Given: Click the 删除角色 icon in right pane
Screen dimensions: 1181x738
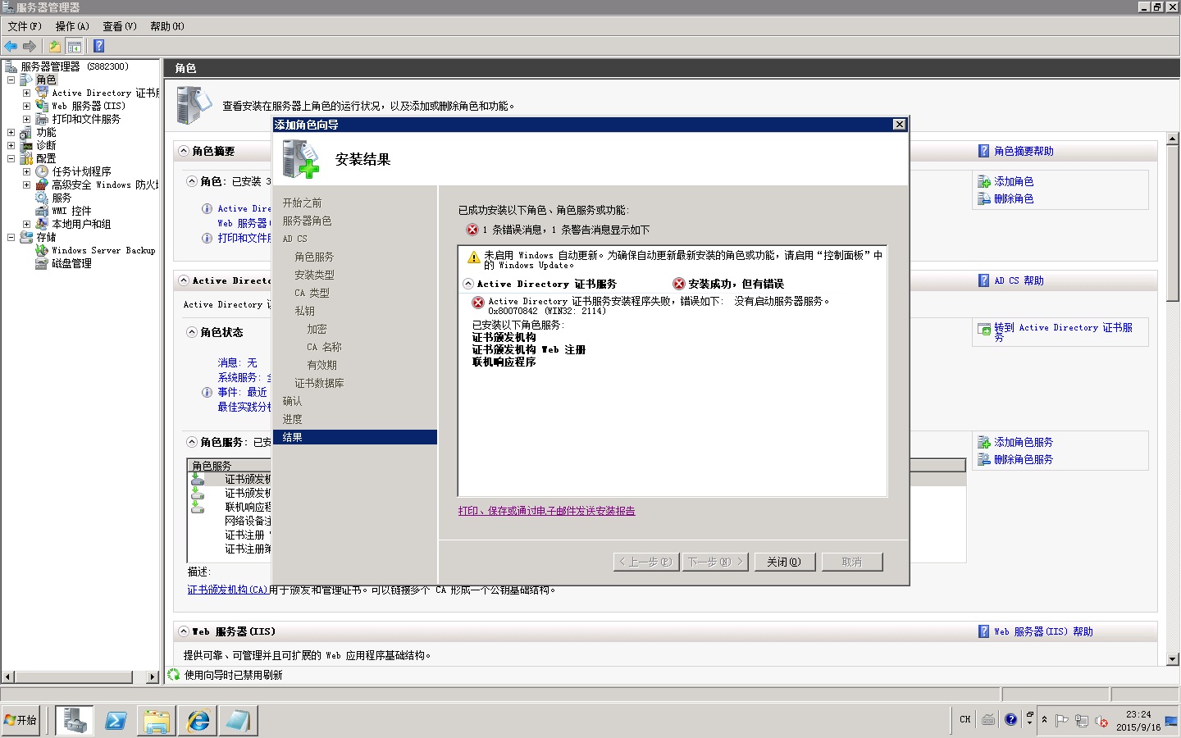Looking at the screenshot, I should (x=984, y=198).
